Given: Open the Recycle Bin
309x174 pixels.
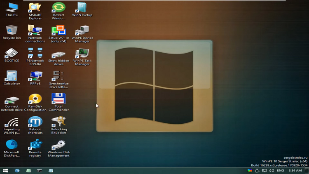Looking at the screenshot, I should point(12,32).
